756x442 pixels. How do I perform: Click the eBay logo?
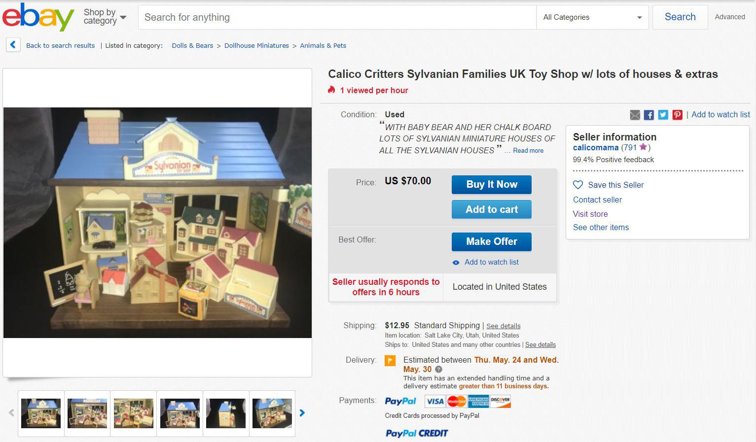click(x=38, y=17)
